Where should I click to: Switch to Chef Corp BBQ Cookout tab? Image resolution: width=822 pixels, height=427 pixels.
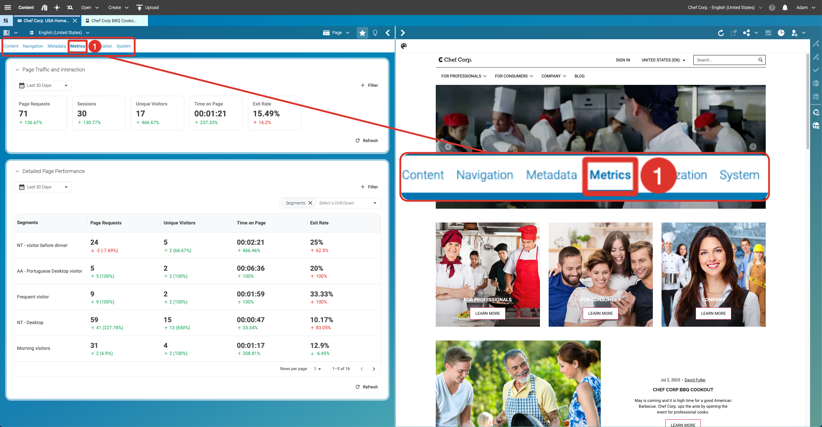[114, 21]
